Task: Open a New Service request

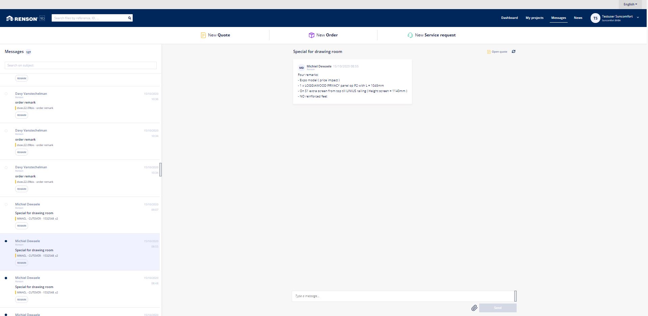Action: pos(432,35)
